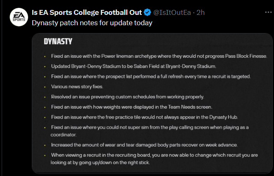Click the Saban Field at Bryant-Denny Stadium line
The image size is (274, 176).
click(133, 66)
